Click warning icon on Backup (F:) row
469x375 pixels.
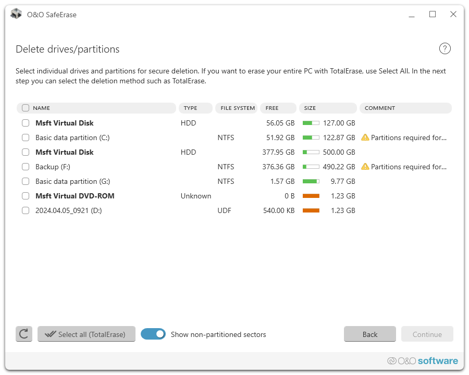pos(365,167)
